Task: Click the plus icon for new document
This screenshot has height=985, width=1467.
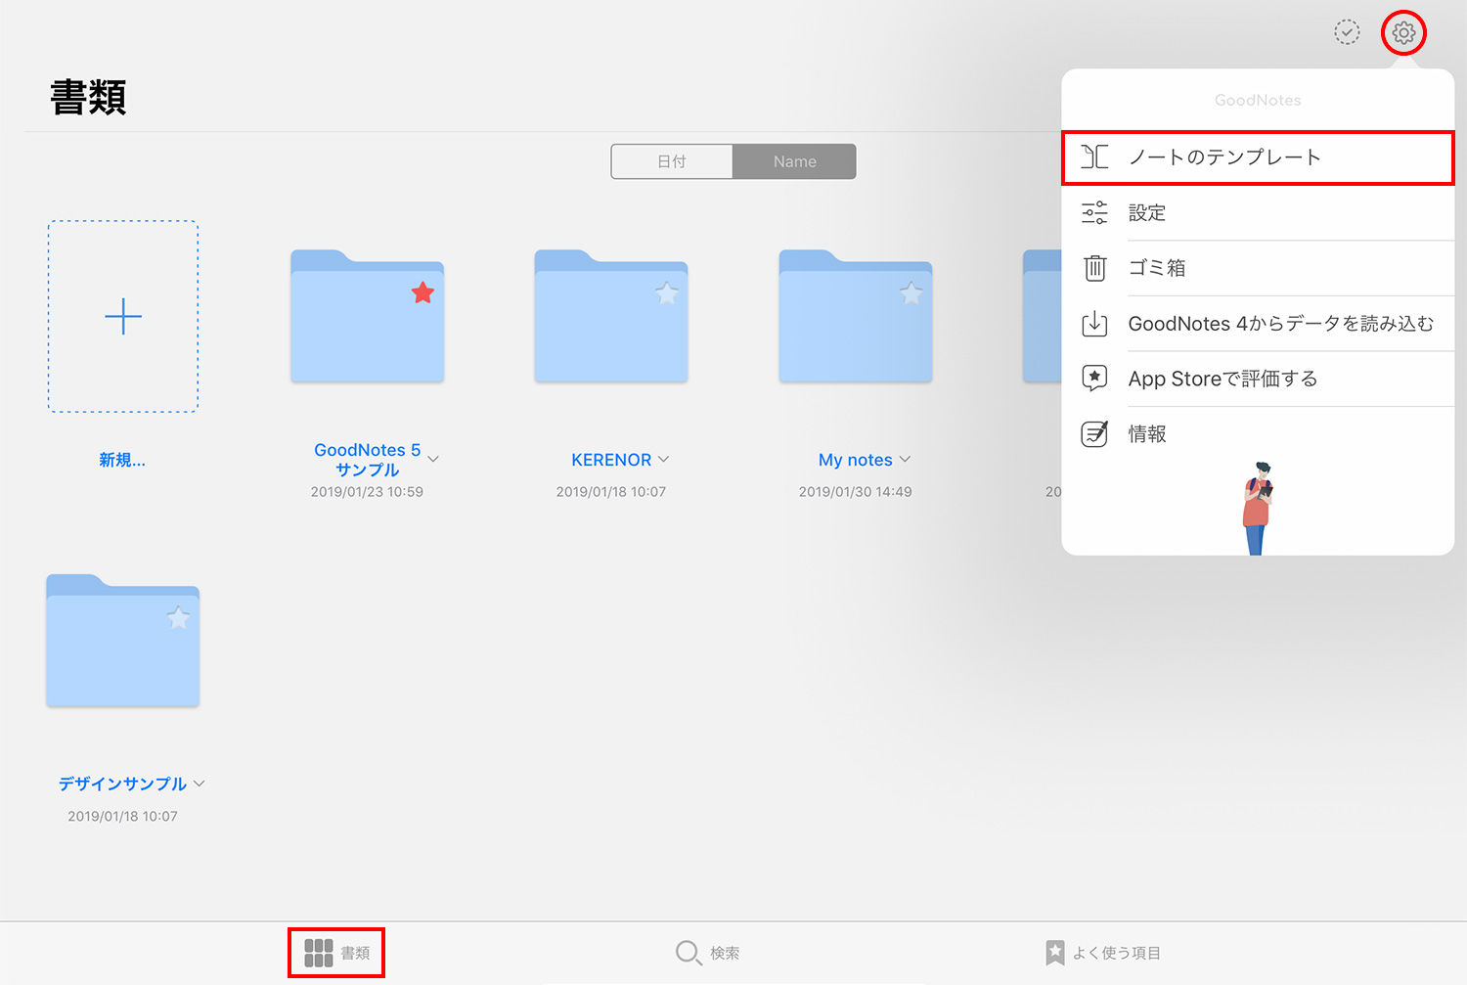Action: click(123, 316)
